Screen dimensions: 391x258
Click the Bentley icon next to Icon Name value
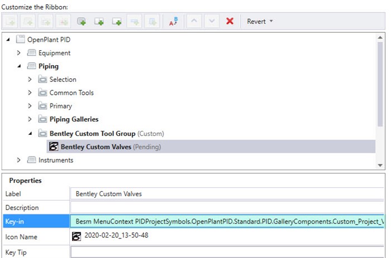point(77,236)
